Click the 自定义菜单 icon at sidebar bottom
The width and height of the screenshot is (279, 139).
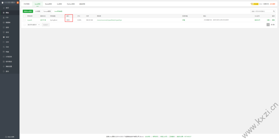[x=6, y=137]
